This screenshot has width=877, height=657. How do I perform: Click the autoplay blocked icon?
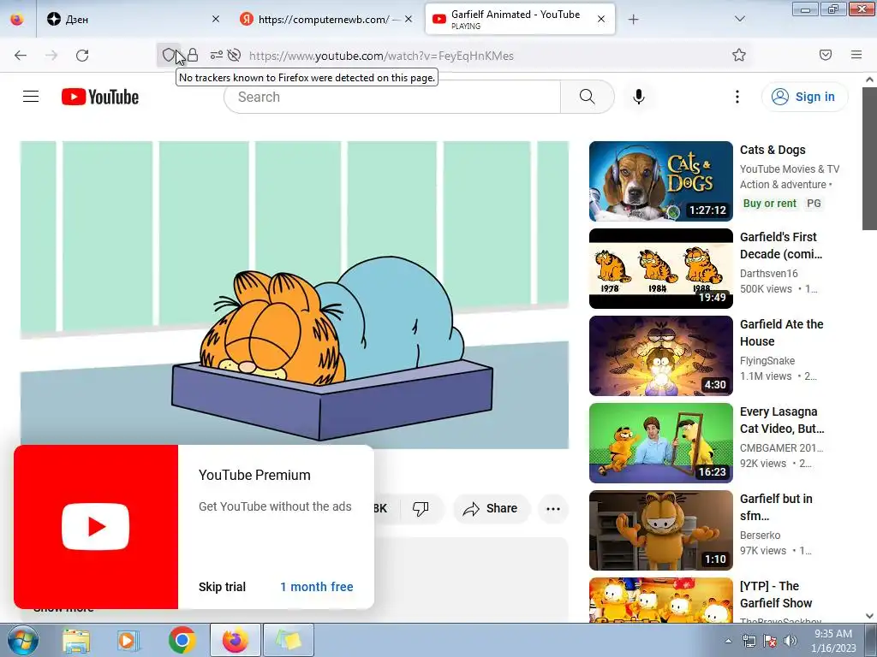tap(235, 55)
